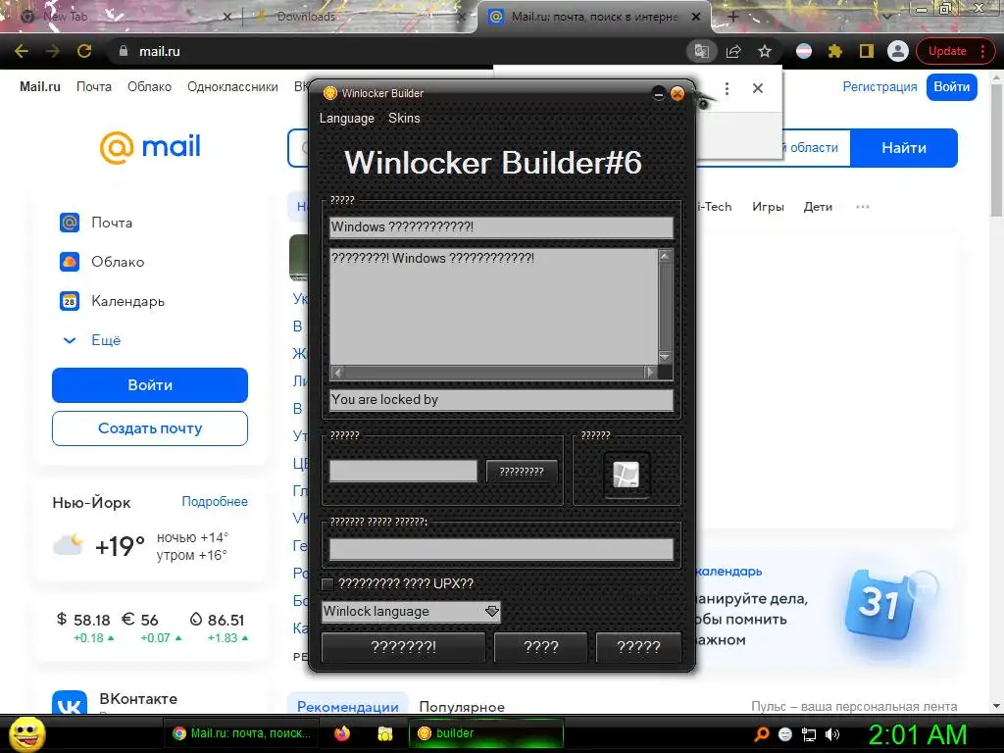Click the empty password field beside ????????? button

click(403, 471)
